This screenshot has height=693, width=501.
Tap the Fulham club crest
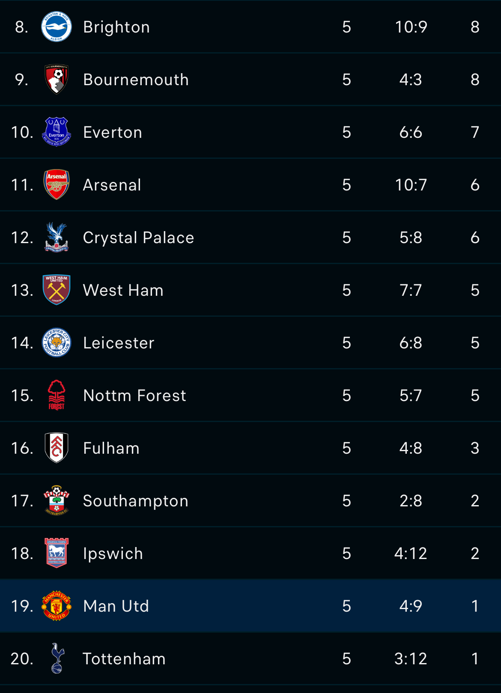pos(57,448)
